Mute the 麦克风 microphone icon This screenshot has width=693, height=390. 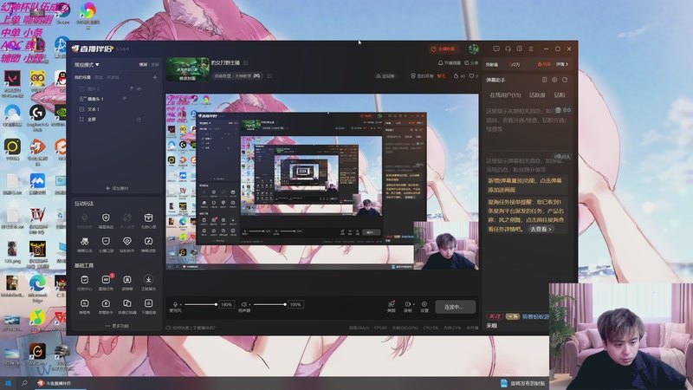(x=175, y=305)
